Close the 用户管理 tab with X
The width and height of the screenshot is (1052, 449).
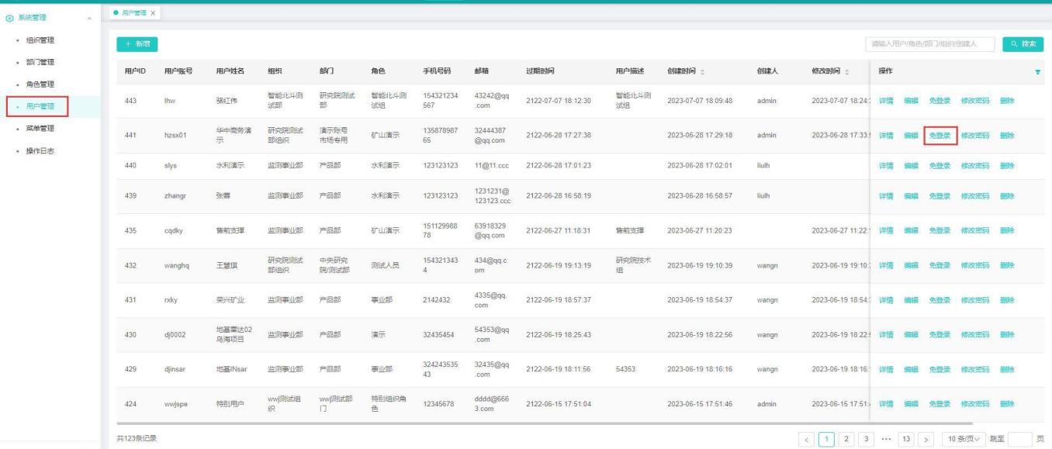pyautogui.click(x=153, y=13)
